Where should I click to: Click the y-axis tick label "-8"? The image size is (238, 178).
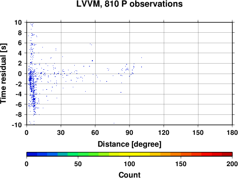pos(19,115)
